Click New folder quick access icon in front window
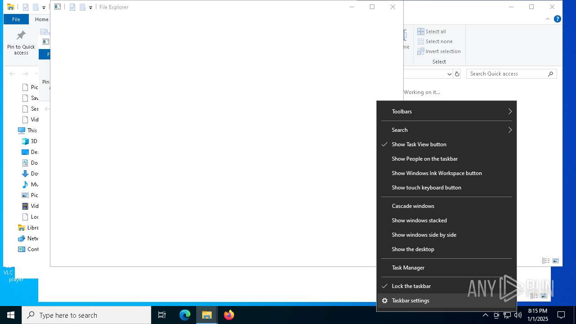The image size is (576, 324). tap(82, 7)
